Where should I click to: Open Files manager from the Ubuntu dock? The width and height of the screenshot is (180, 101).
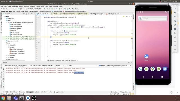pyautogui.click(x=9, y=98)
